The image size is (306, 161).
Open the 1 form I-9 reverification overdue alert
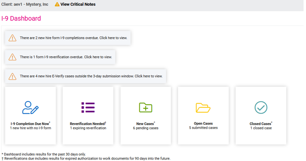click(60, 57)
